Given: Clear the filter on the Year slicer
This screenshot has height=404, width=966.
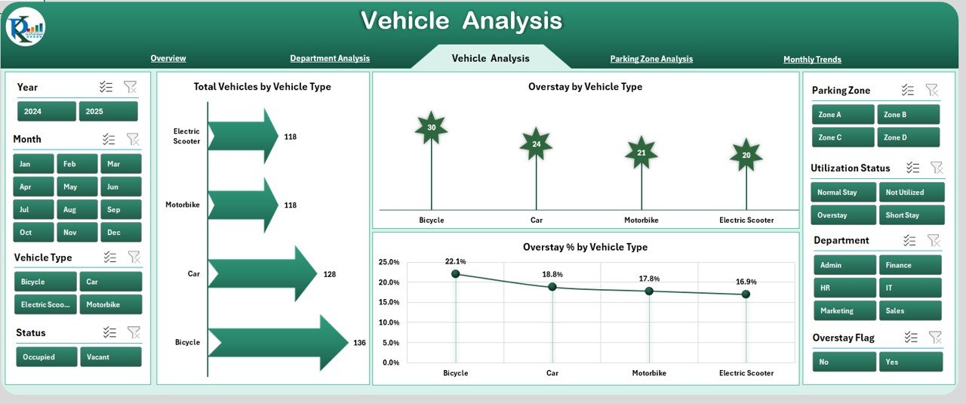Looking at the screenshot, I should point(130,88).
